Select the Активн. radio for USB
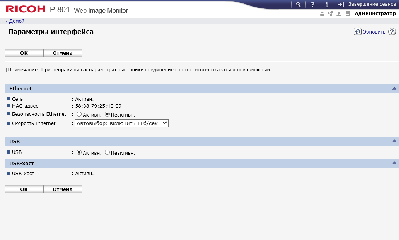Image resolution: width=399 pixels, height=240 pixels. (x=79, y=152)
